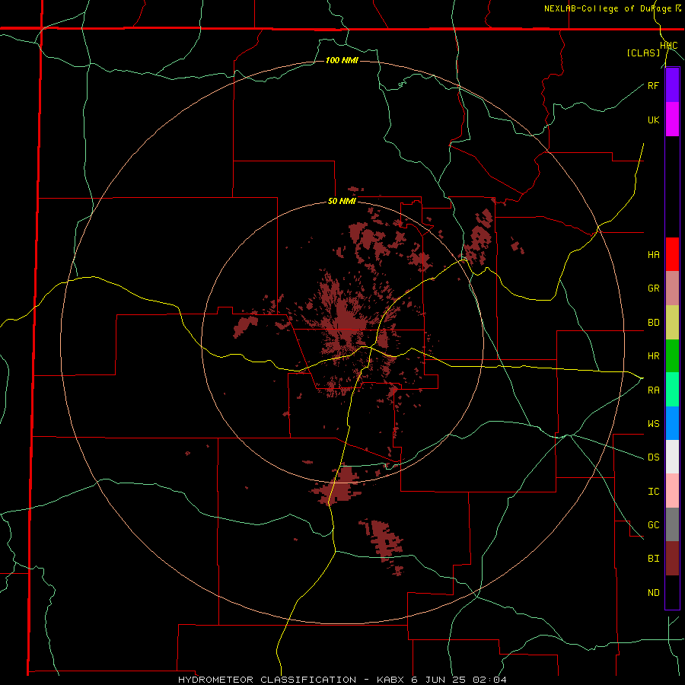Click the "HYDROMETEOR CLASSIFICATION" footer title
Image resolution: width=685 pixels, height=685 pixels.
pos(267,680)
